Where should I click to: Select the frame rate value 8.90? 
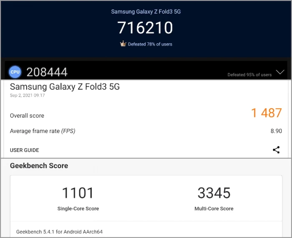tap(276, 131)
